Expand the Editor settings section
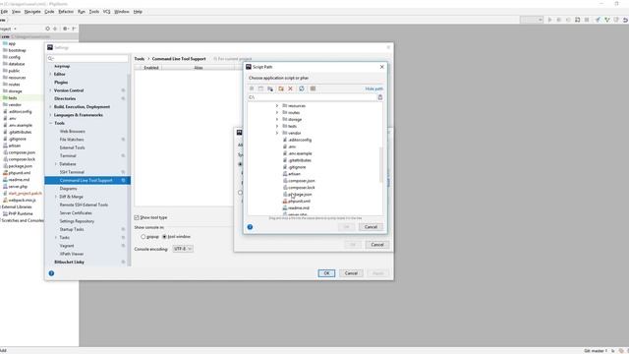The image size is (629, 354). coord(50,75)
